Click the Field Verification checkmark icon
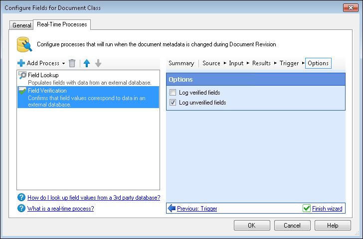The width and height of the screenshot is (363, 239). (22, 91)
